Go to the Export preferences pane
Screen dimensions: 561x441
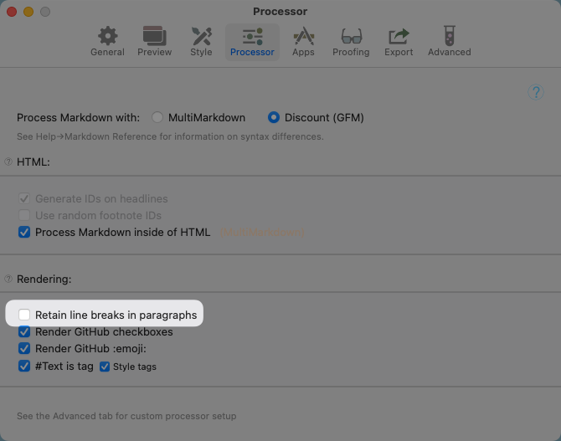point(399,41)
